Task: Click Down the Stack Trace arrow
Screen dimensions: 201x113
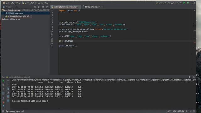Action: 8,85
